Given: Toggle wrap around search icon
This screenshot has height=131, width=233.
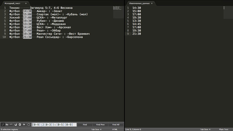Looking at the screenshot, I should tap(20, 125).
